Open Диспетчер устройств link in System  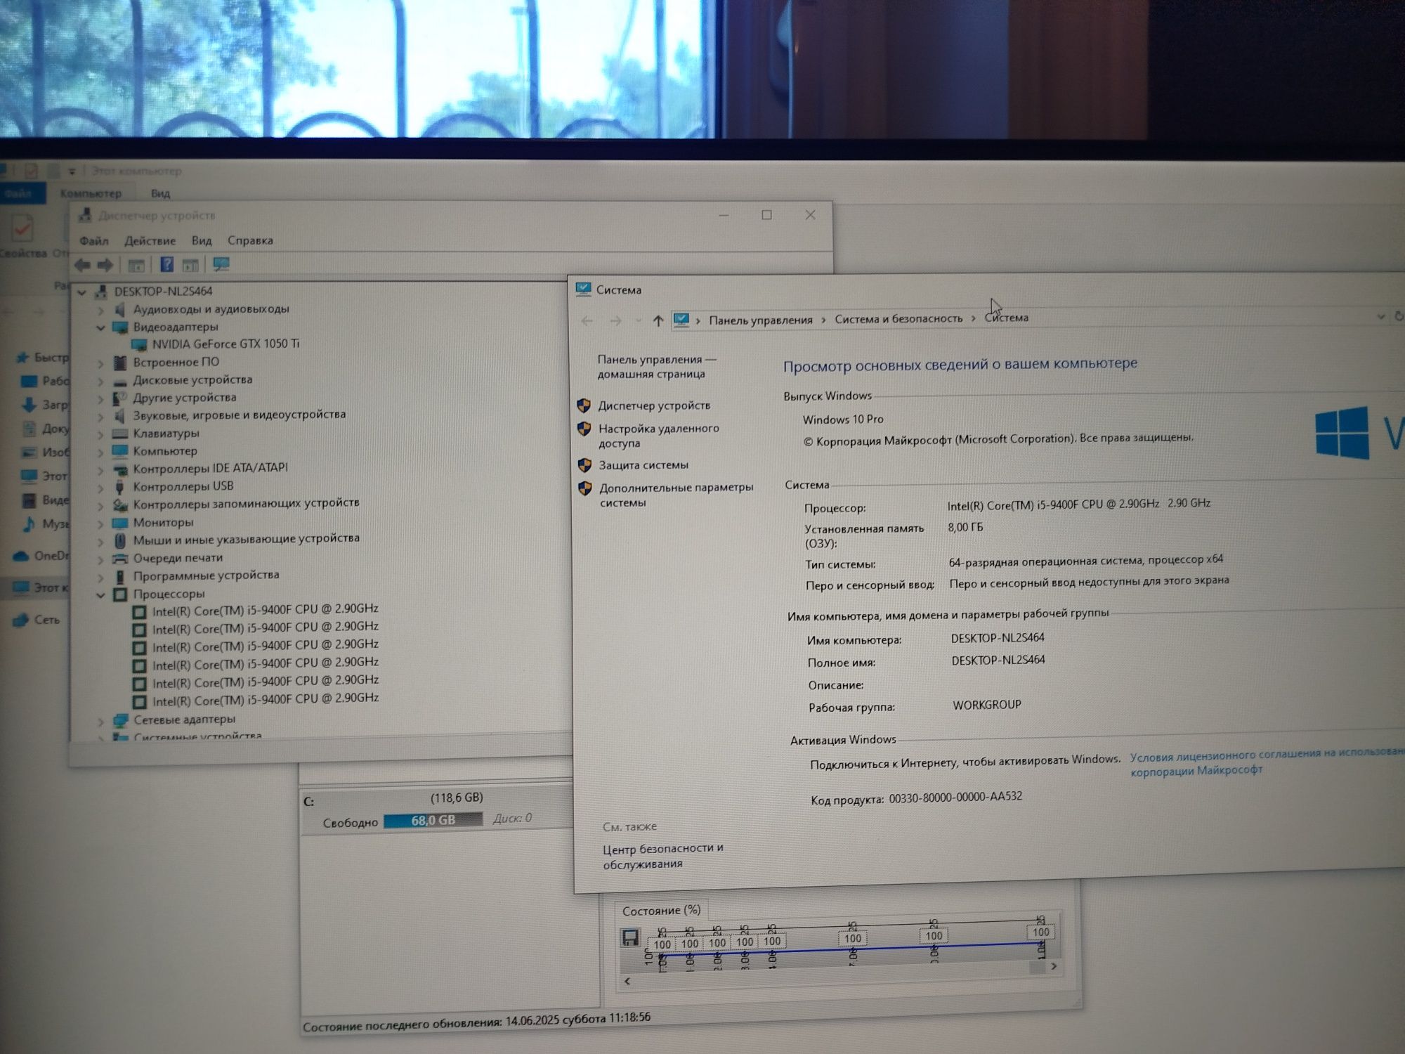[x=654, y=405]
